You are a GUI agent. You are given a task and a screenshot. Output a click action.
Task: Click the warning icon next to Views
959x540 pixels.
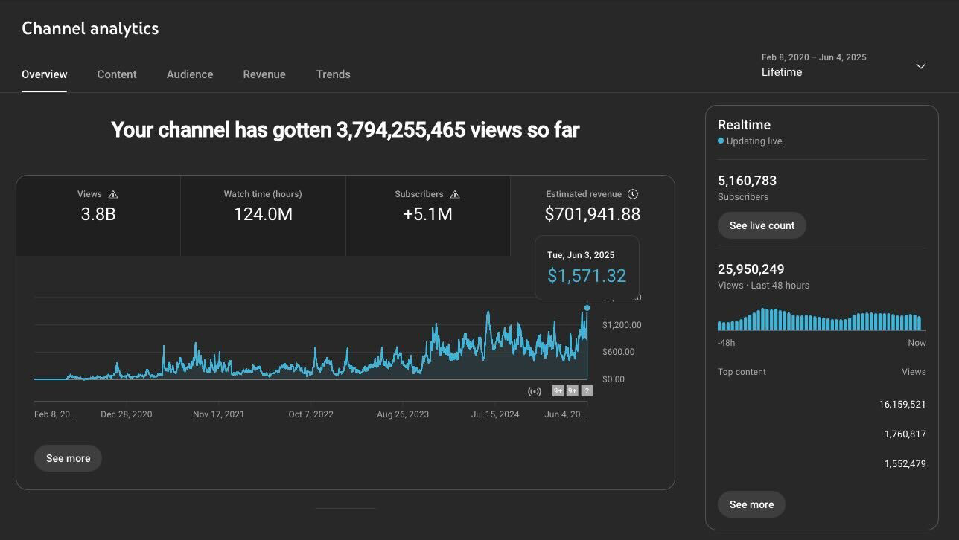[x=113, y=194]
